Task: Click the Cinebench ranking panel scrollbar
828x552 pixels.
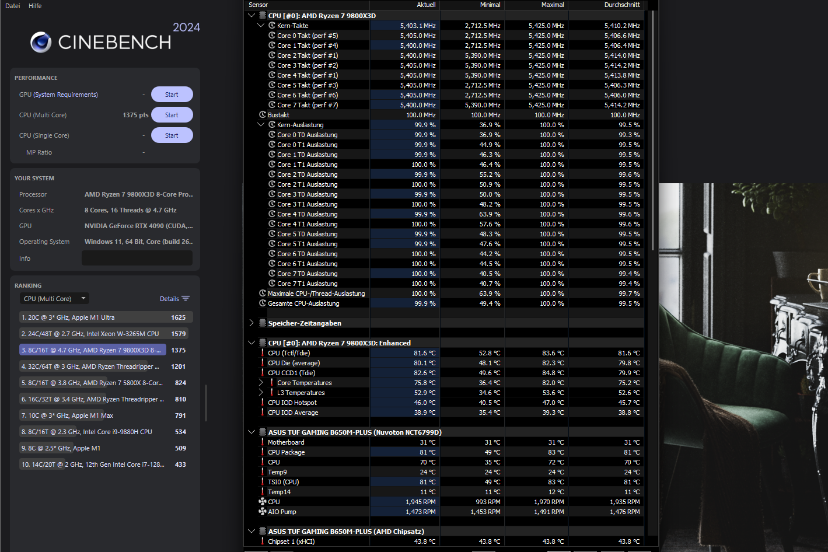Action: pos(205,403)
